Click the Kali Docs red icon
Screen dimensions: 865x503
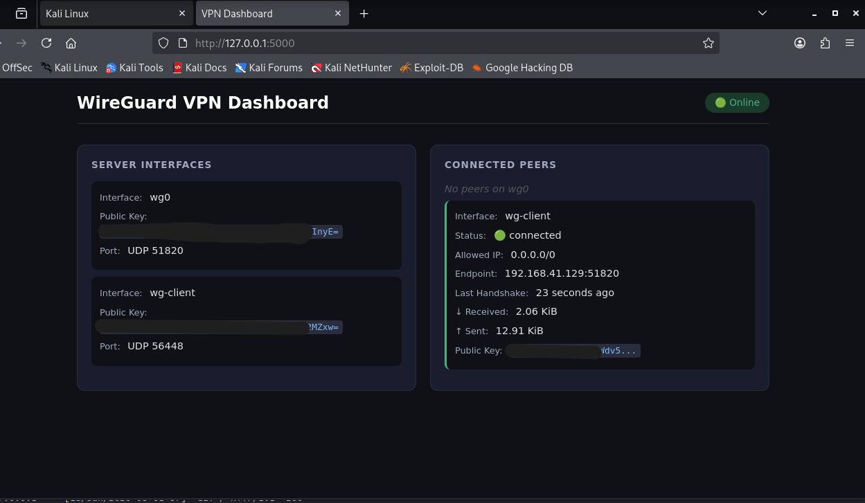coord(178,68)
